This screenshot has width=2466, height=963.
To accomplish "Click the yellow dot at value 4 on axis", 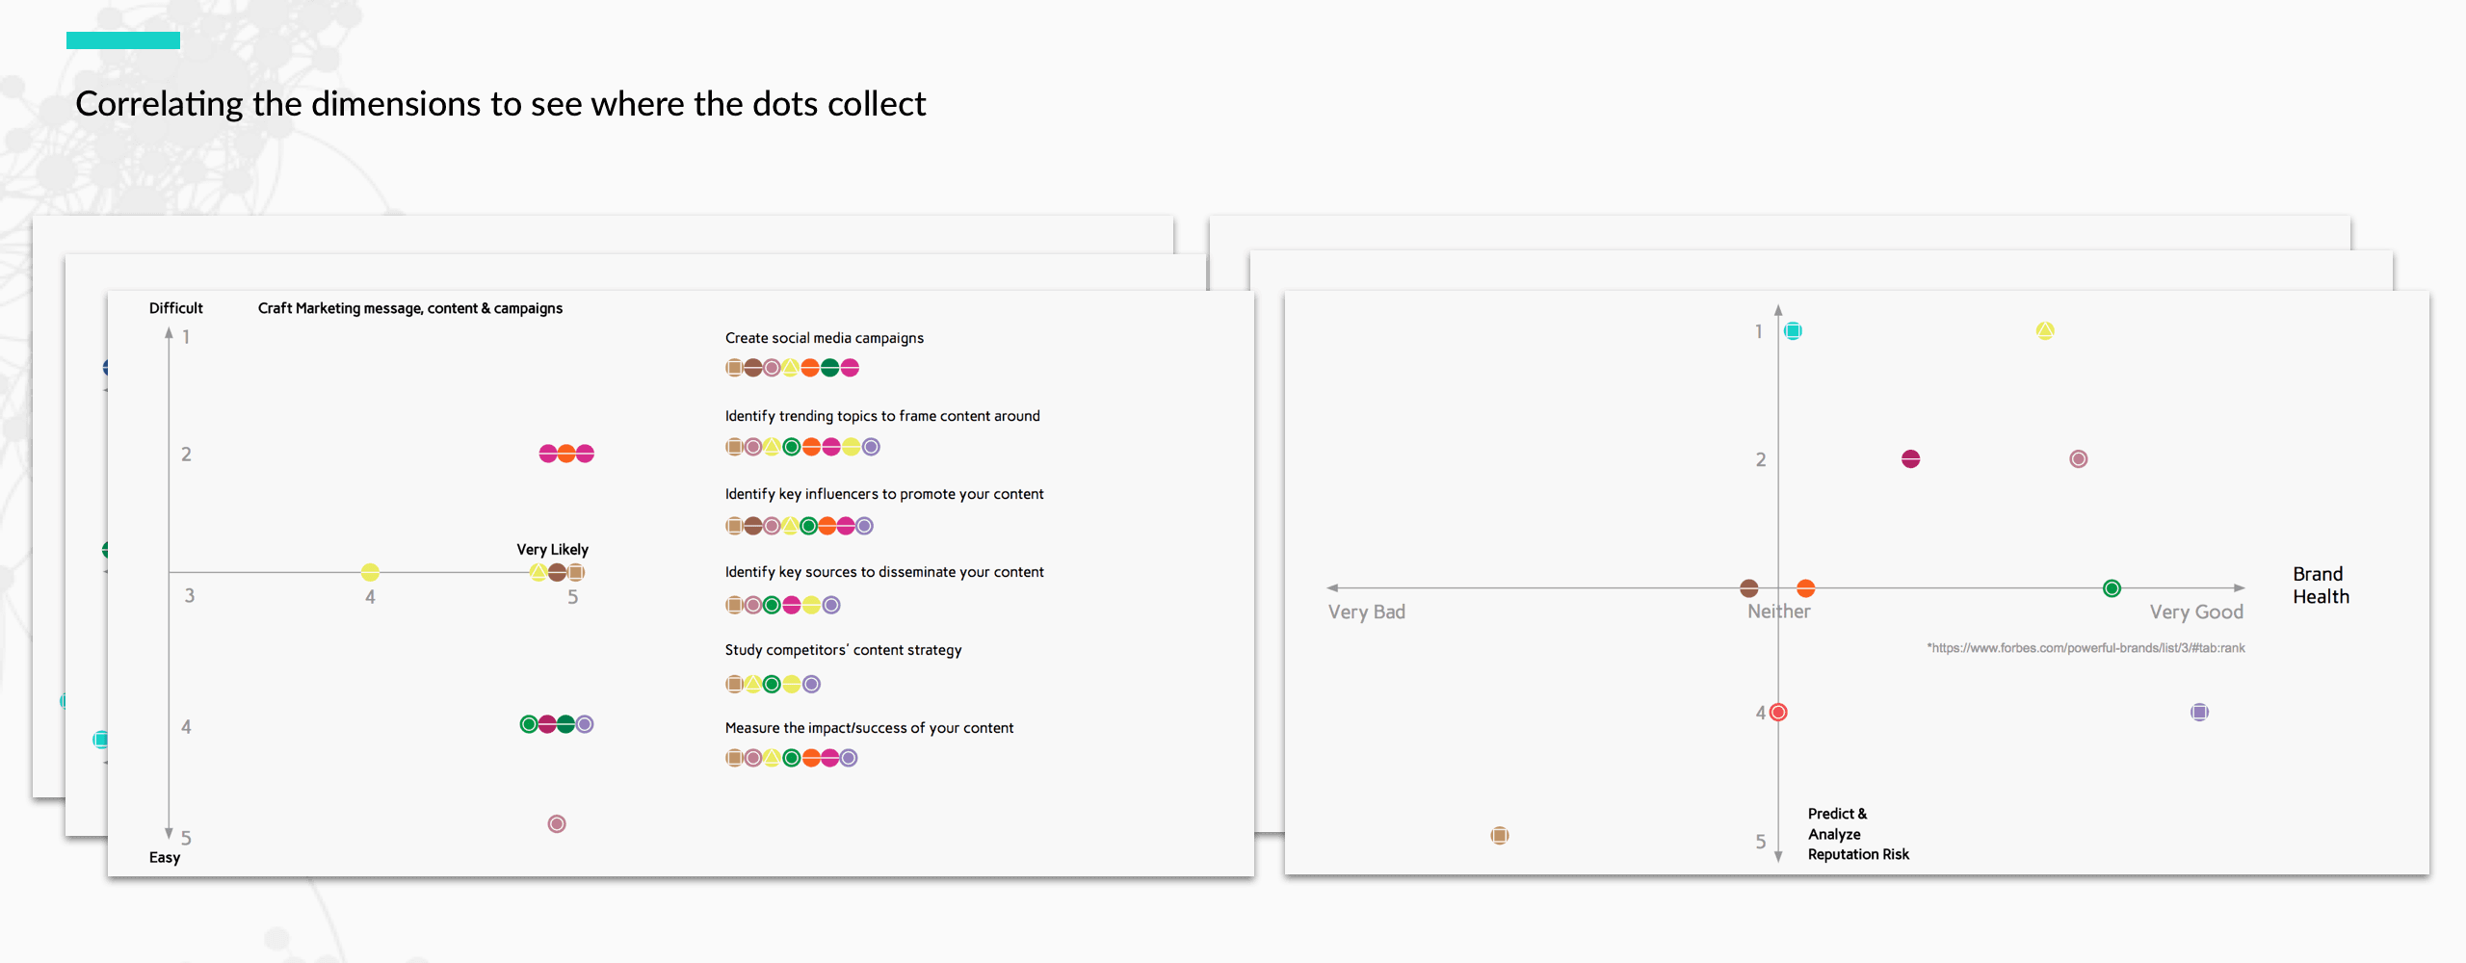I will click(370, 572).
